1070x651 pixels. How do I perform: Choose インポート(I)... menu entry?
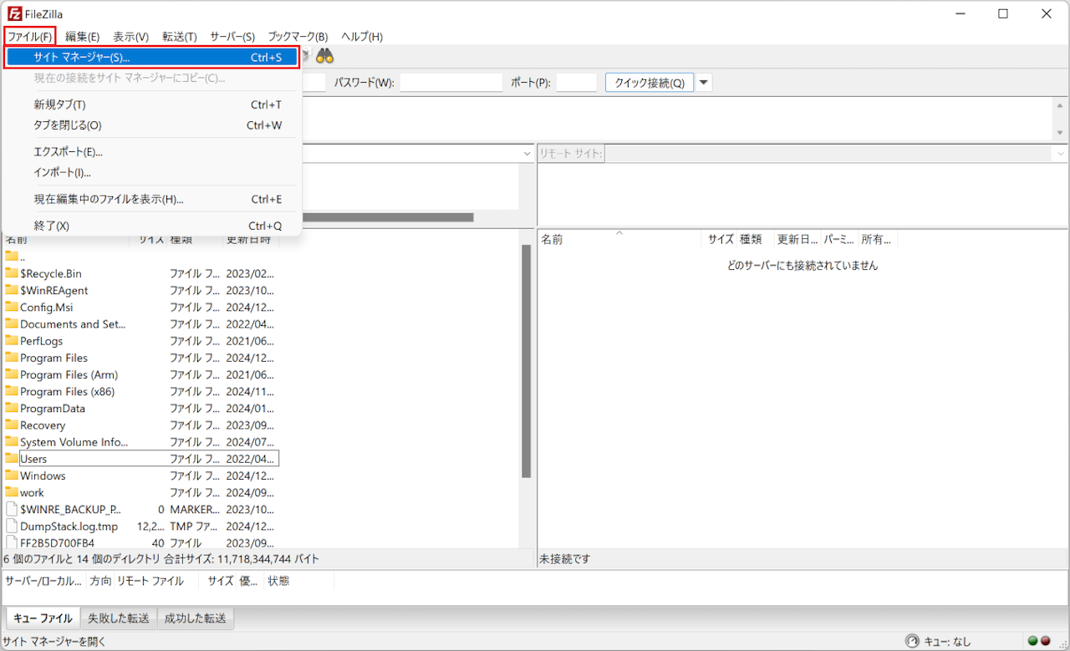[151, 173]
